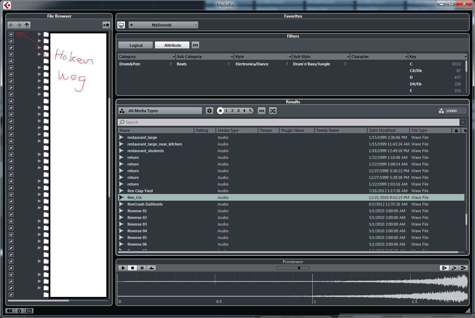Click the add favorite star button in File Browser
This screenshot has width=475, height=318.
pyautogui.click(x=106, y=25)
